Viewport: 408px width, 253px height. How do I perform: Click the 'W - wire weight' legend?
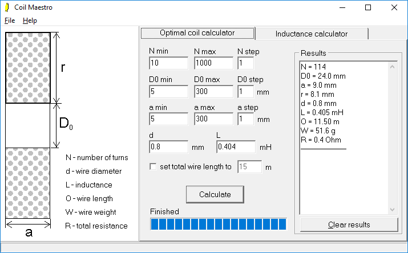pyautogui.click(x=91, y=212)
